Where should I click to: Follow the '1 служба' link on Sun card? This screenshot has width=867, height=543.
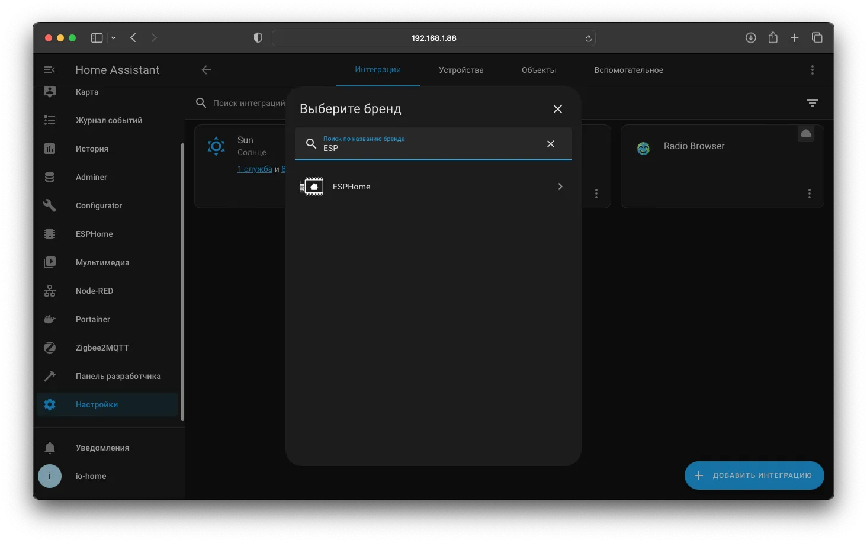pyautogui.click(x=255, y=169)
